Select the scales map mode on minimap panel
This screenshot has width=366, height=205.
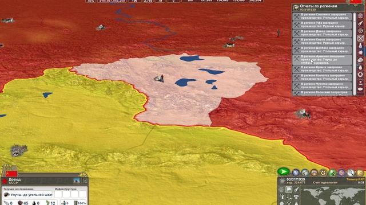point(289,197)
